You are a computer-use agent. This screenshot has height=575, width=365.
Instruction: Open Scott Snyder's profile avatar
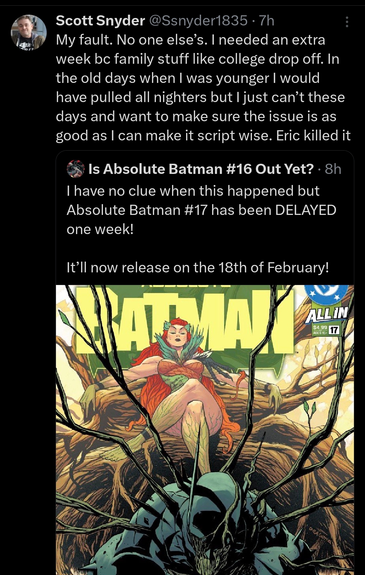[29, 32]
